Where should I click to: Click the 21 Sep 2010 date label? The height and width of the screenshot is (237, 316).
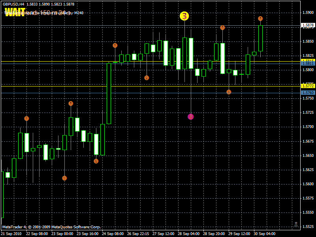click(11, 234)
